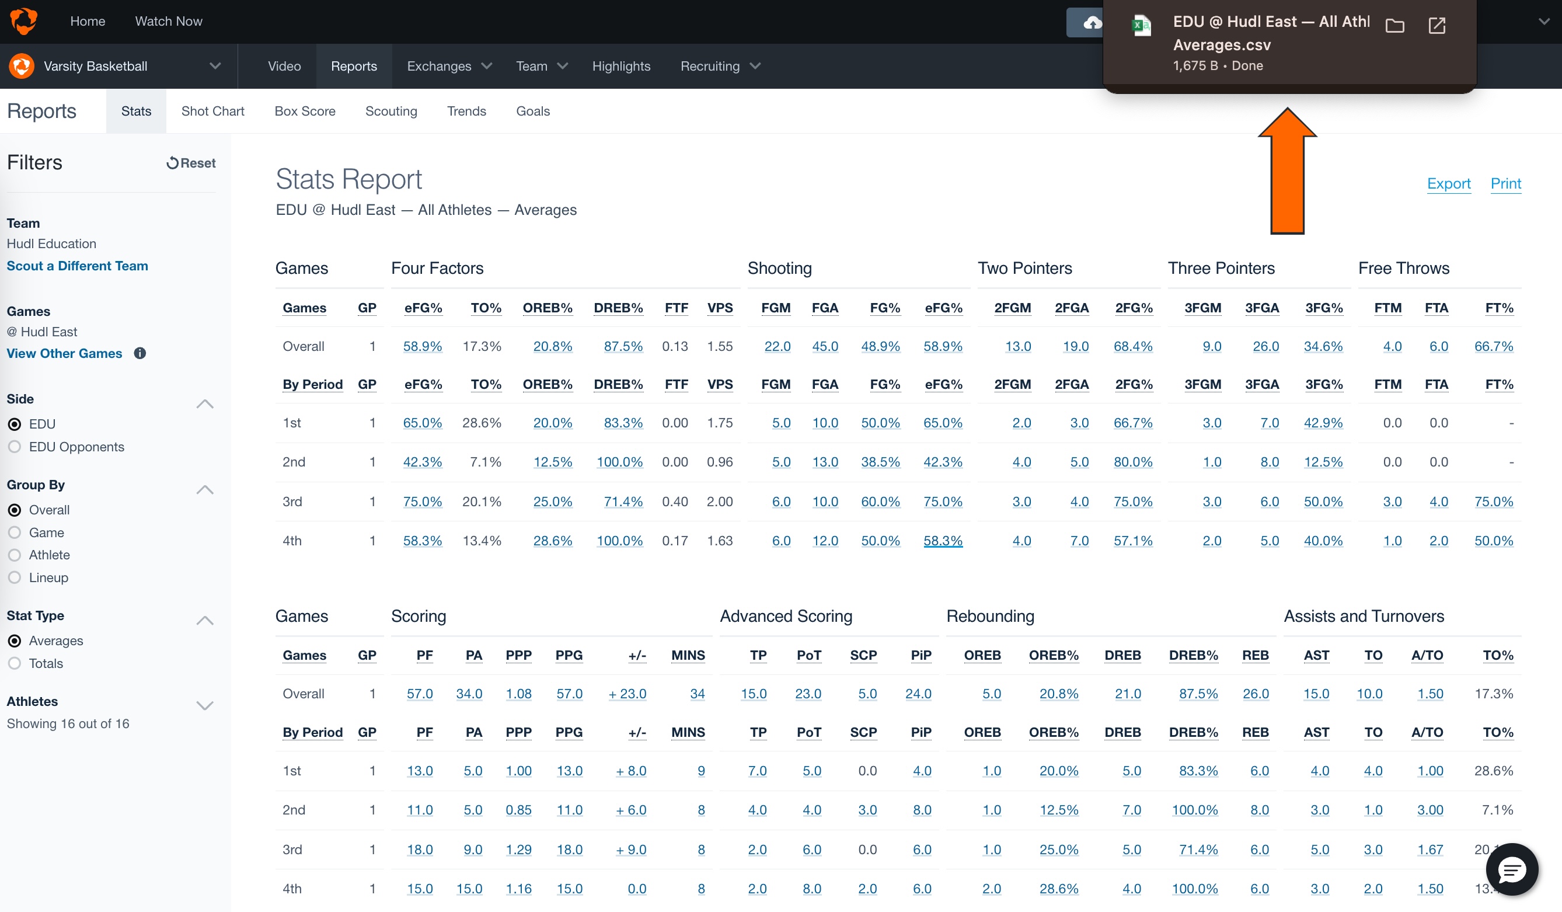Group stats by Game
Screen dimensions: 1562x912
click(14, 532)
